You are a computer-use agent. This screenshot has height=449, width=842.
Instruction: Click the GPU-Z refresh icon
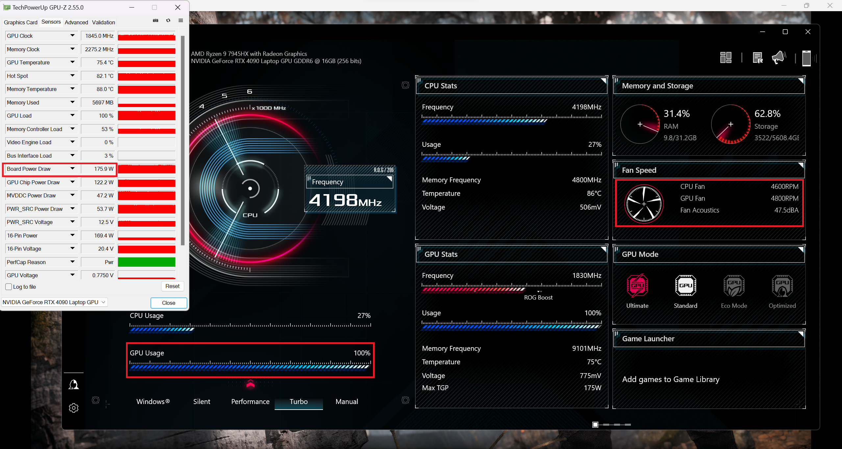click(x=168, y=20)
